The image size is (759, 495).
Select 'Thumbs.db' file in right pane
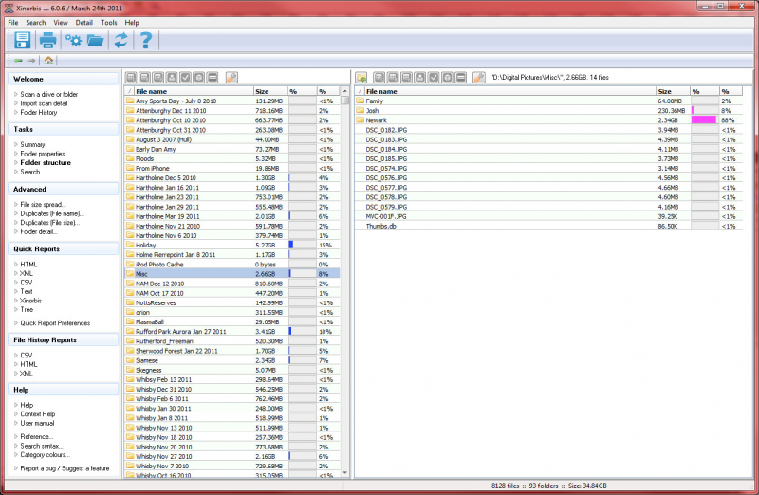coord(549,226)
